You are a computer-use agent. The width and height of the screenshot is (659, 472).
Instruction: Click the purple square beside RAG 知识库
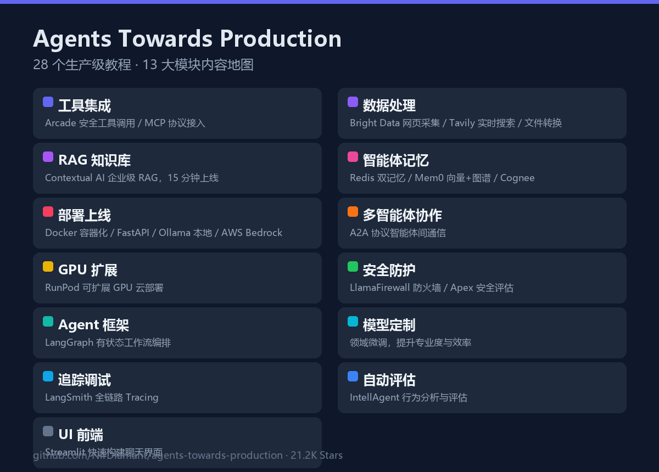click(48, 157)
